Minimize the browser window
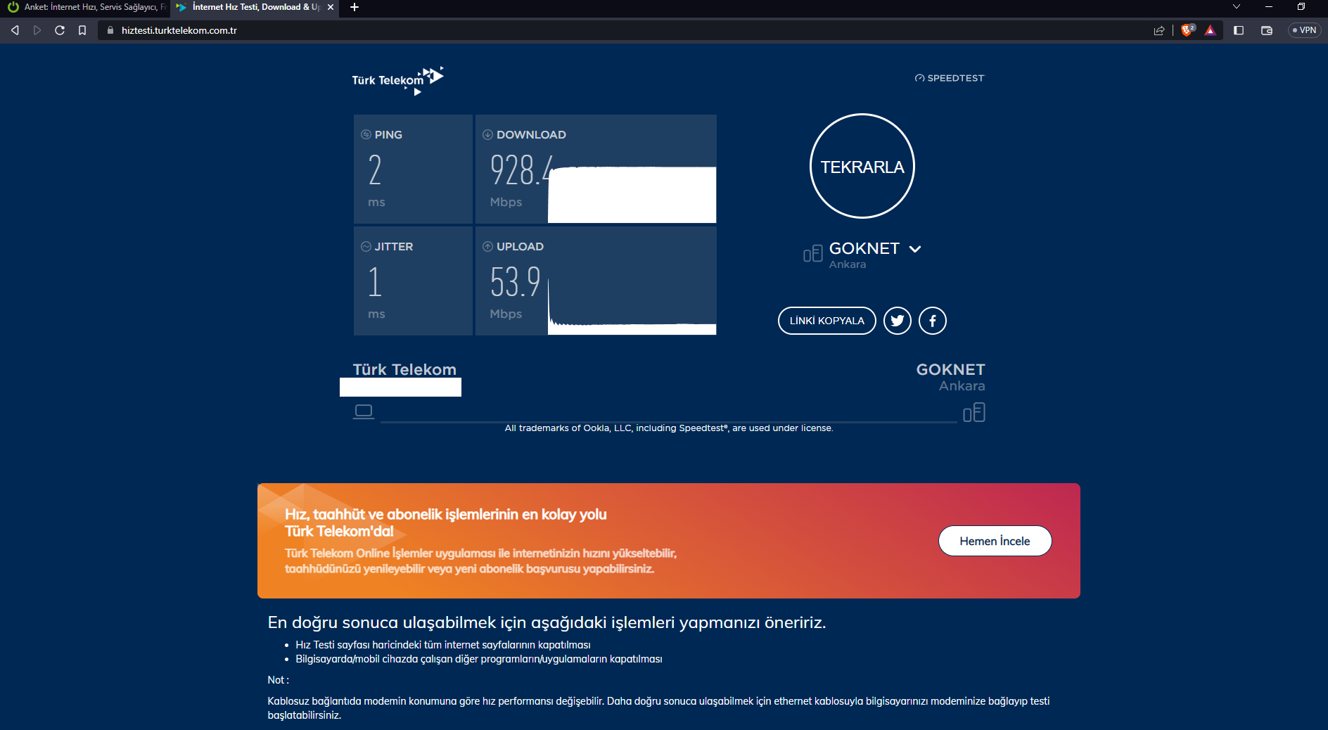Screen dimensions: 1328x730 1269,7
